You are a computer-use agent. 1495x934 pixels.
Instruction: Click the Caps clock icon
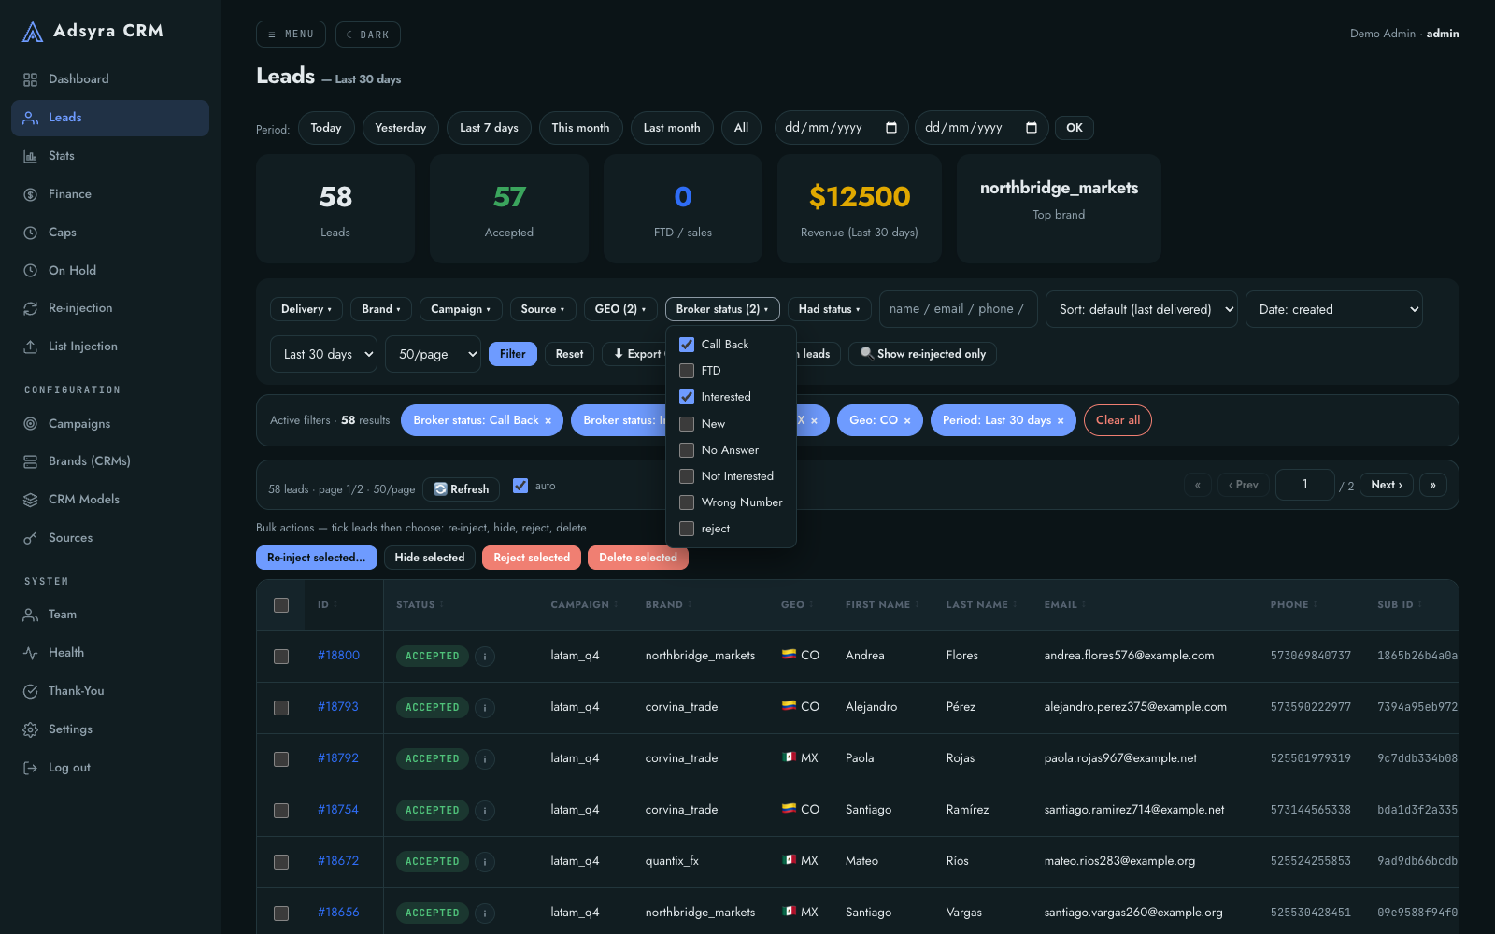[x=30, y=233]
